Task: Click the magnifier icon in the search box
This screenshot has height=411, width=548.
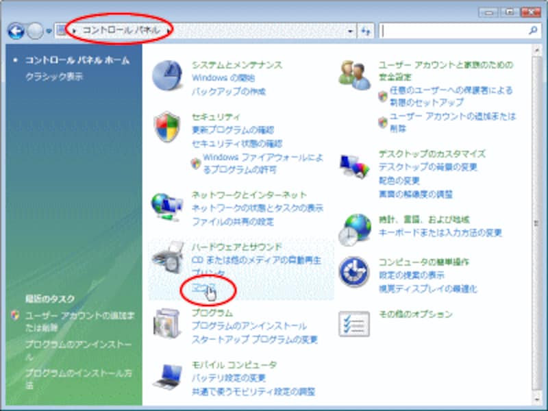Action: (533, 31)
